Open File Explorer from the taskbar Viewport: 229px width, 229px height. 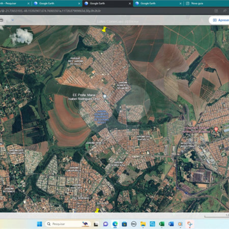click(x=143, y=224)
